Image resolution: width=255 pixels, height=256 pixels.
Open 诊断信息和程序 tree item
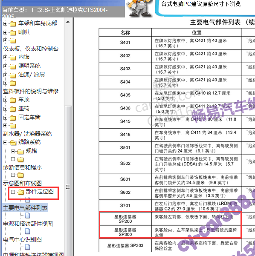23,167
